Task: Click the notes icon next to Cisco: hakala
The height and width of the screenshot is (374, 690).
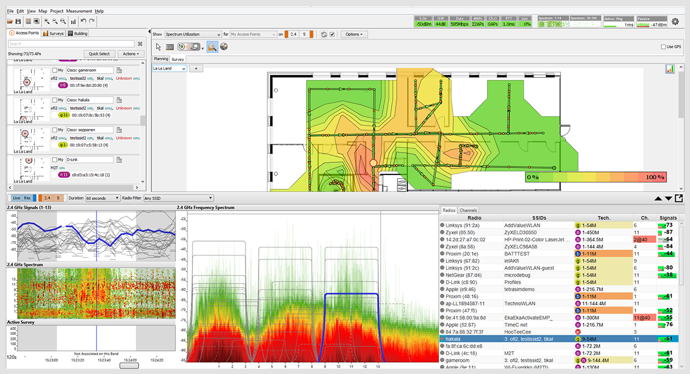Action: (x=119, y=100)
